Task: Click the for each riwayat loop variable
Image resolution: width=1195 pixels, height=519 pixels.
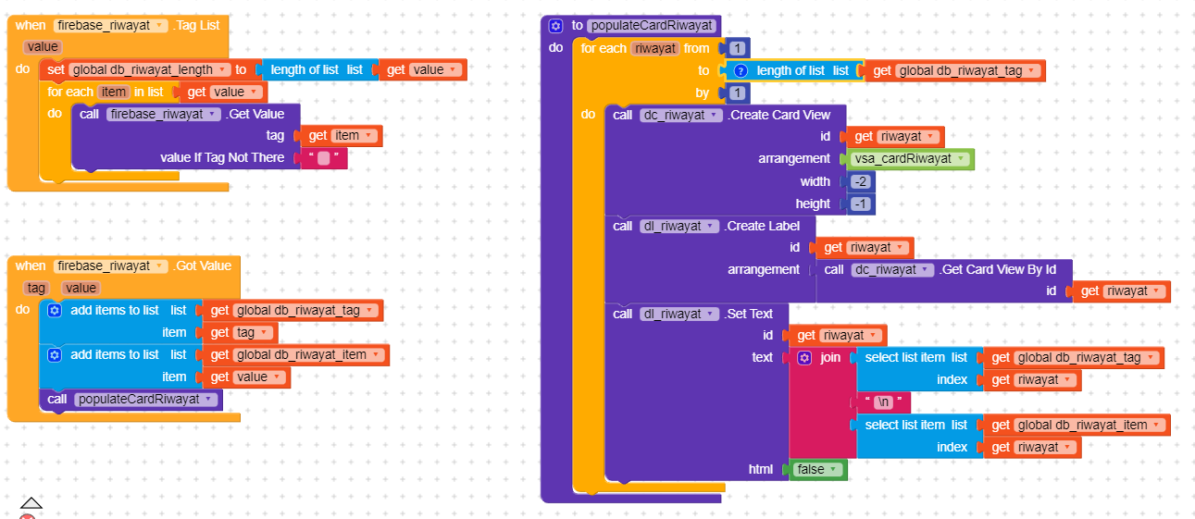Action: pos(654,48)
